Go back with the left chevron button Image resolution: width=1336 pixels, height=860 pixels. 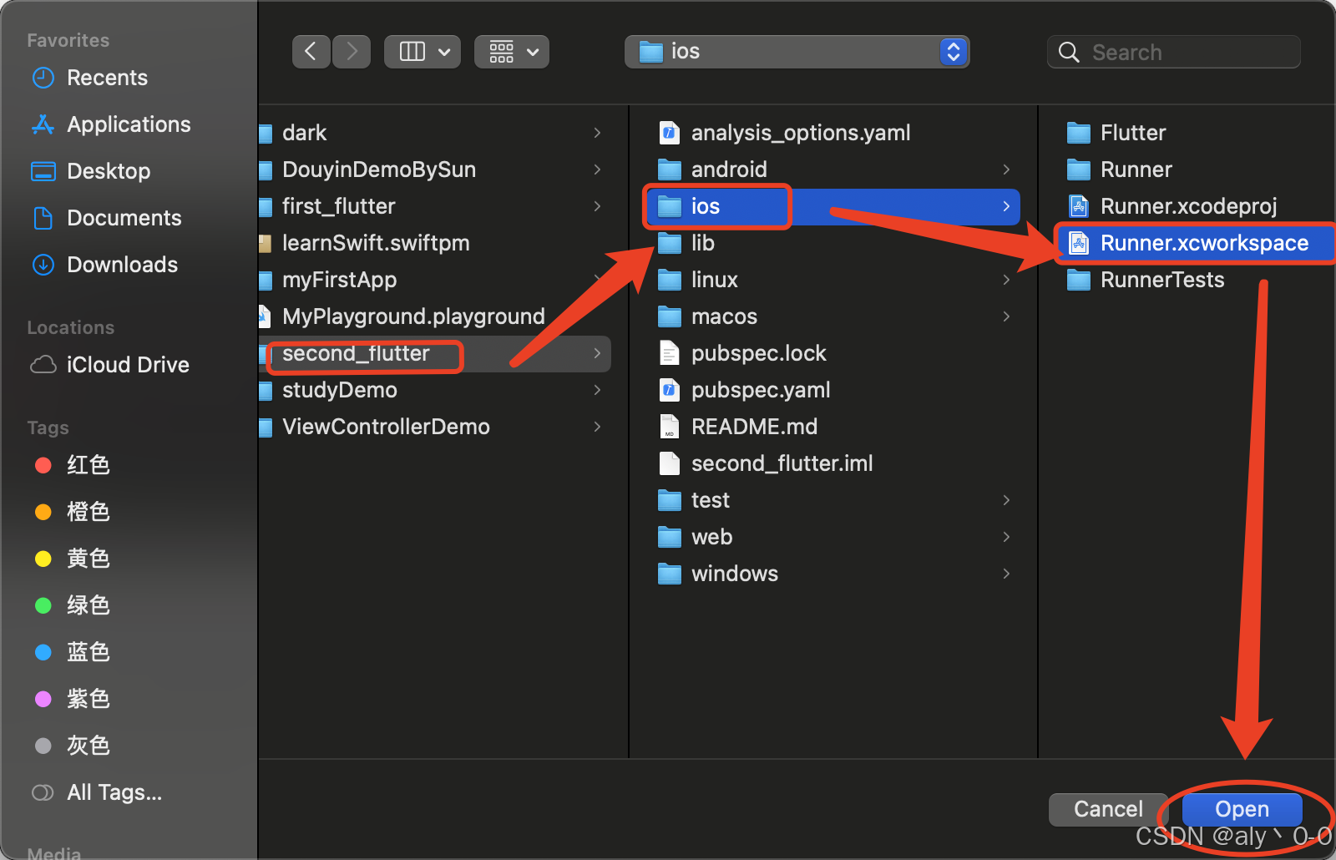click(x=311, y=52)
